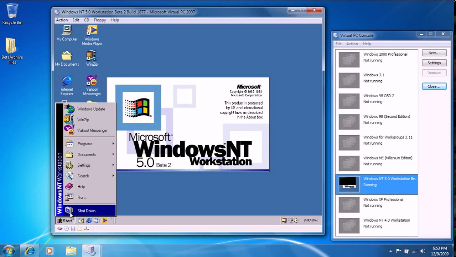
Task: Select Windows XP Professional virtual machine
Action: click(377, 205)
